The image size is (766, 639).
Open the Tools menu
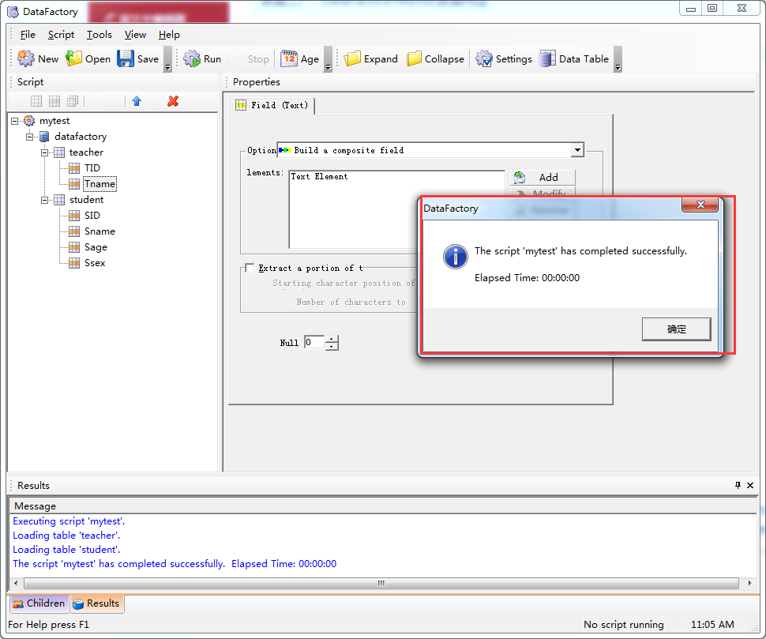tap(99, 34)
